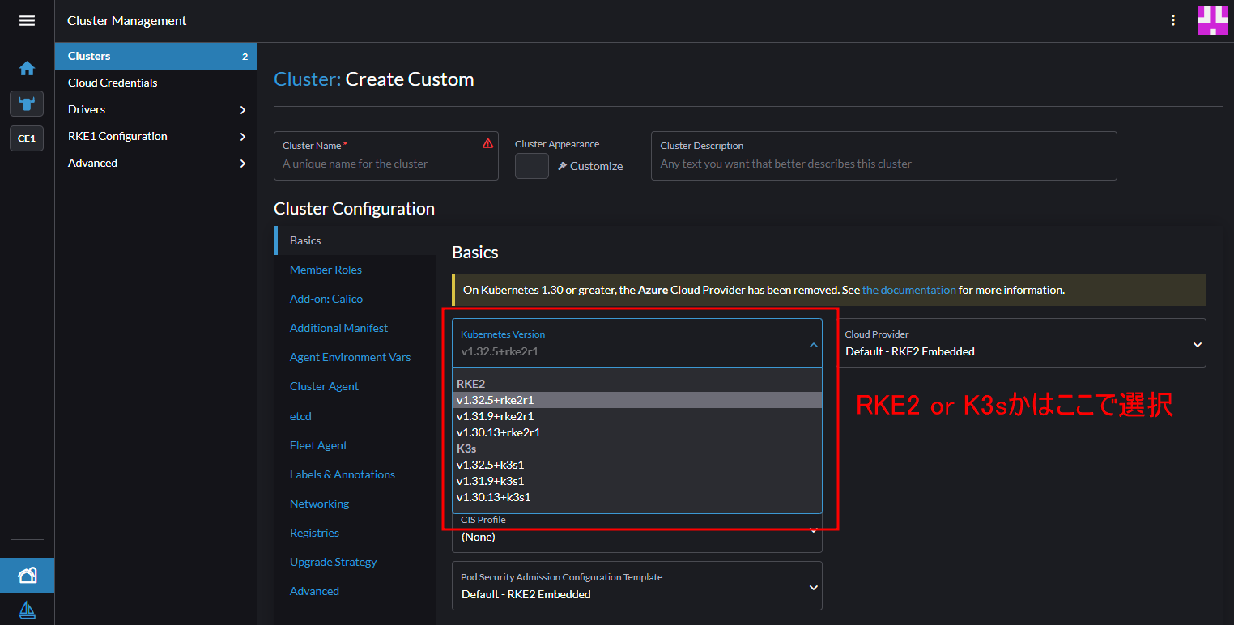Image resolution: width=1234 pixels, height=625 pixels.
Task: Open Pod Security Admission Configuration Template dropdown
Action: coord(637,585)
